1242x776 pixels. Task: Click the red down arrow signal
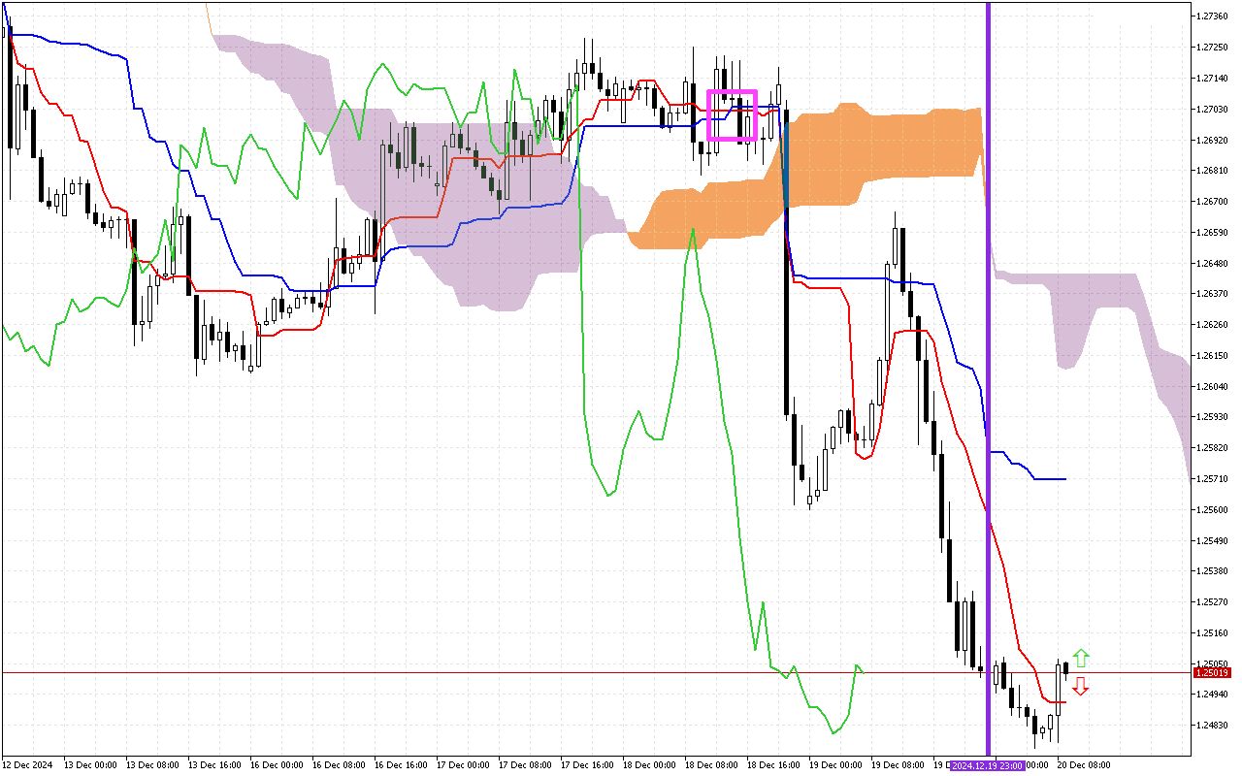pyautogui.click(x=1080, y=686)
